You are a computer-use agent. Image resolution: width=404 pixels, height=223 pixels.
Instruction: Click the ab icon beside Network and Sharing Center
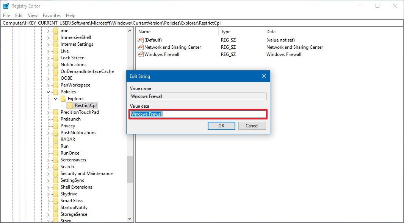tap(141, 47)
